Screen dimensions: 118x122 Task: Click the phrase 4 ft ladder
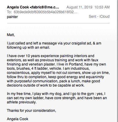click(x=40, y=69)
